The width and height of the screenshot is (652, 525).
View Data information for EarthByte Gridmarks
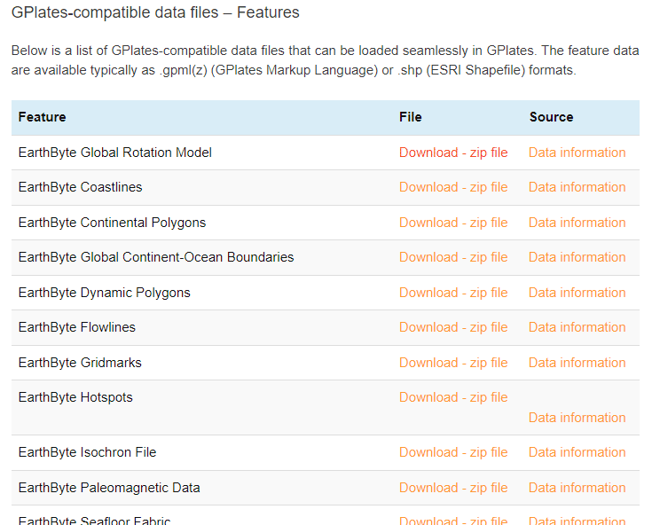[x=577, y=363]
